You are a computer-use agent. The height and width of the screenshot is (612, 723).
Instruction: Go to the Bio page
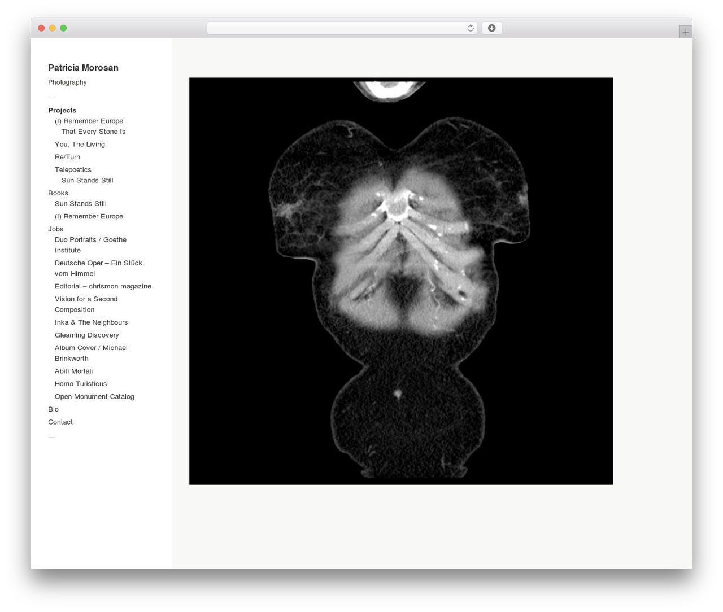(53, 409)
